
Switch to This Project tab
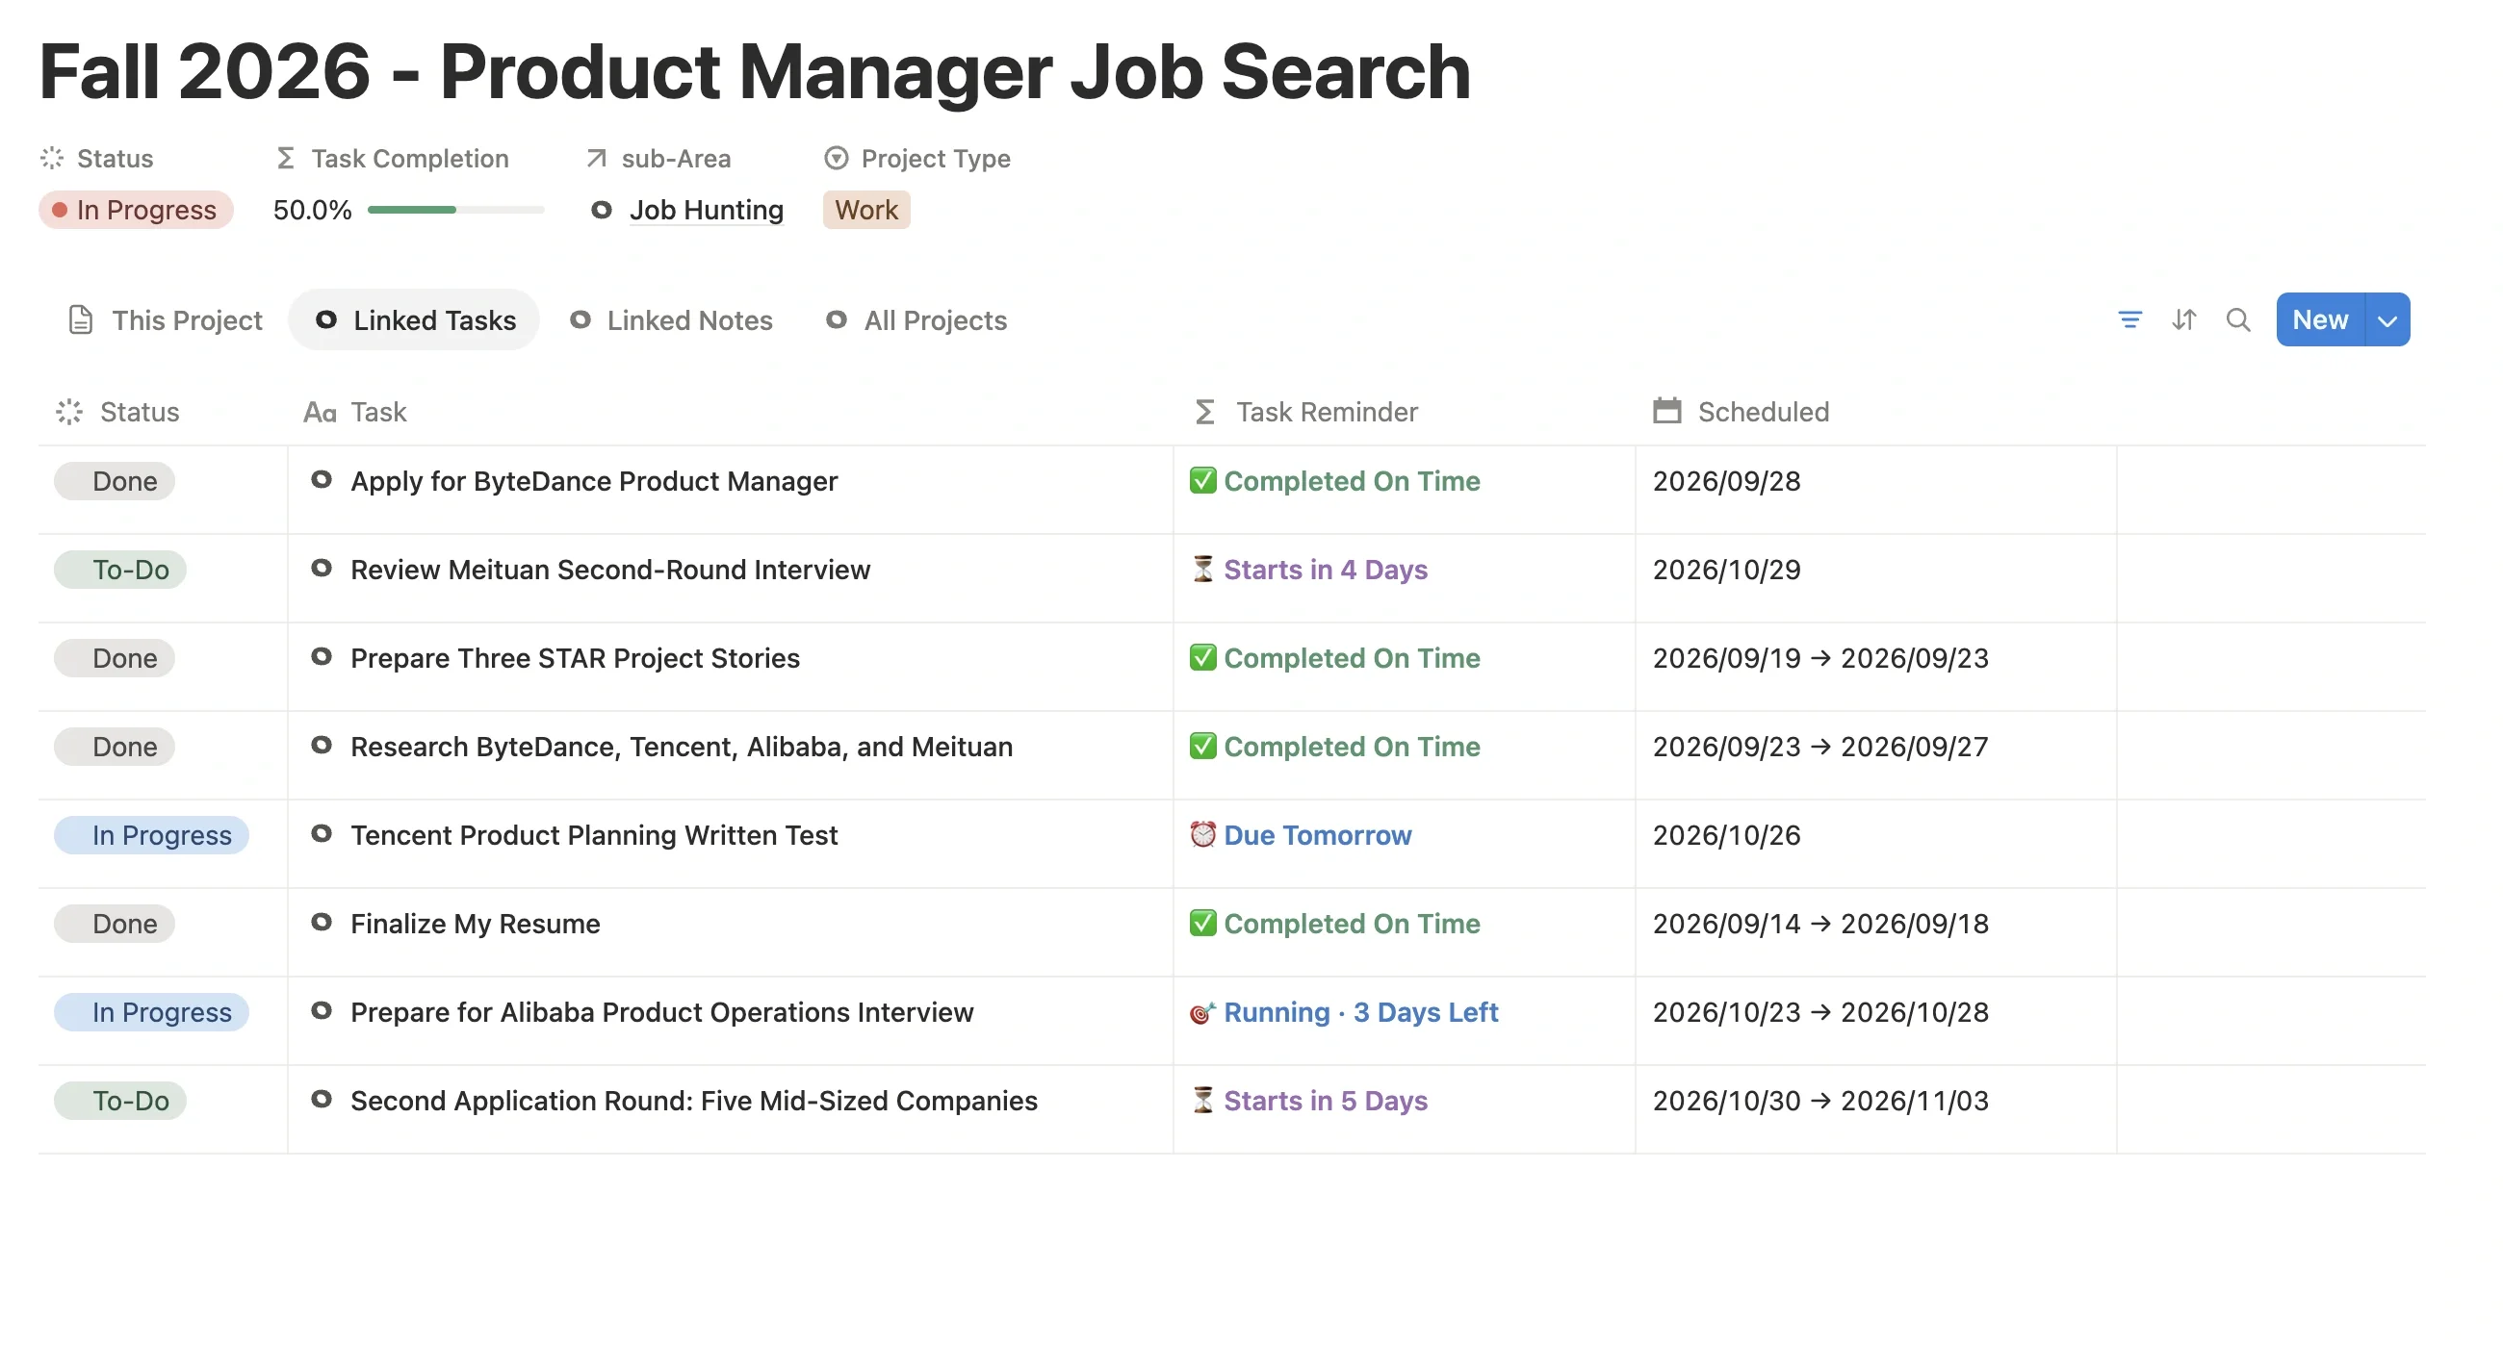(x=166, y=320)
